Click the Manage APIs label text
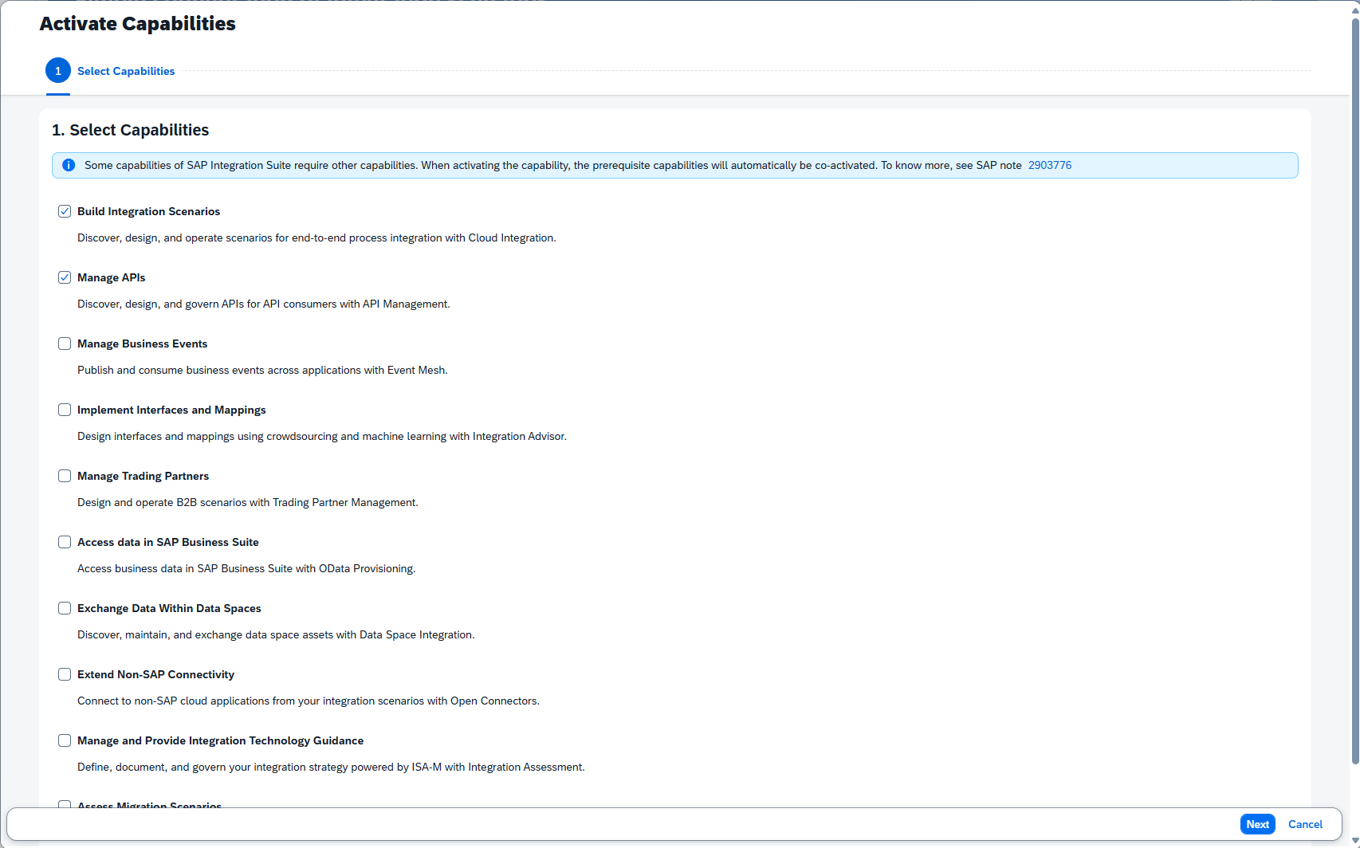This screenshot has height=848, width=1360. (112, 277)
